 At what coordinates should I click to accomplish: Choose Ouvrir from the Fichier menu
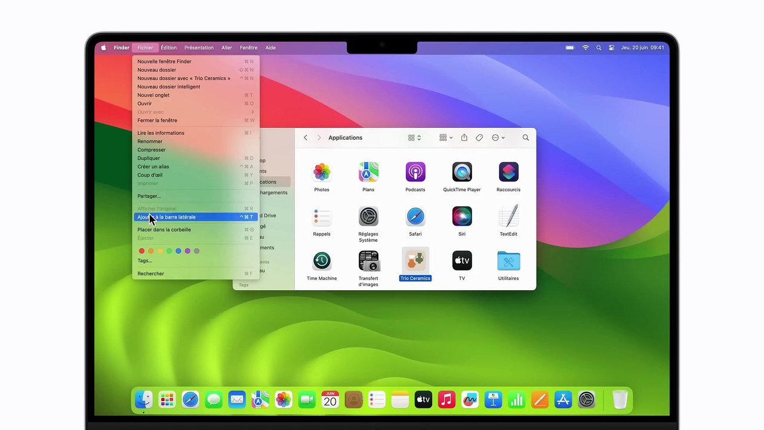pos(196,103)
